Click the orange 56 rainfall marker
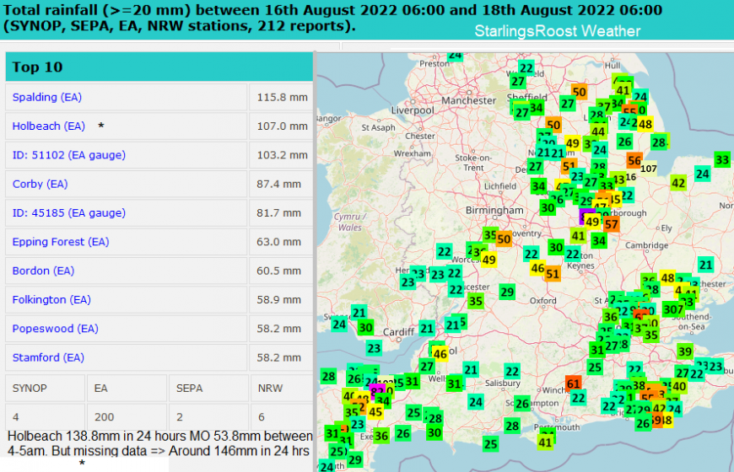 (x=634, y=160)
